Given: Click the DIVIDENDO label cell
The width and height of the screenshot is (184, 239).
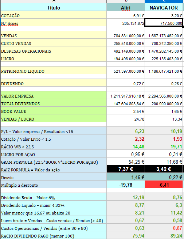Looking at the screenshot, I should (54, 83).
